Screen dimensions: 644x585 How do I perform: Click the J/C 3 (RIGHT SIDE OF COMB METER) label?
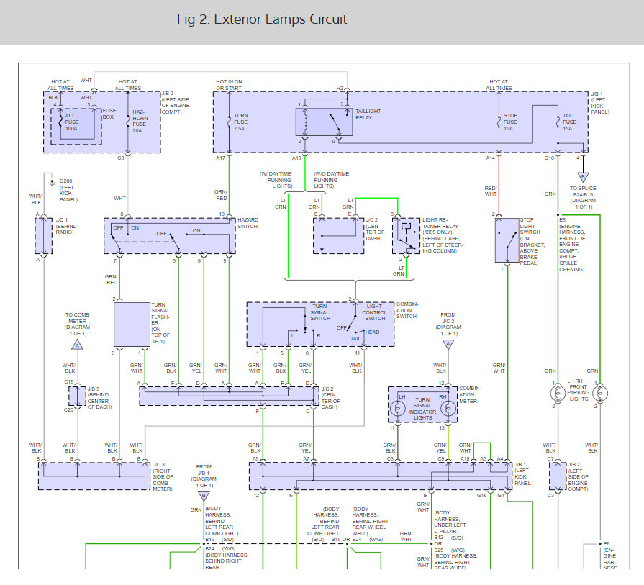[x=163, y=476]
